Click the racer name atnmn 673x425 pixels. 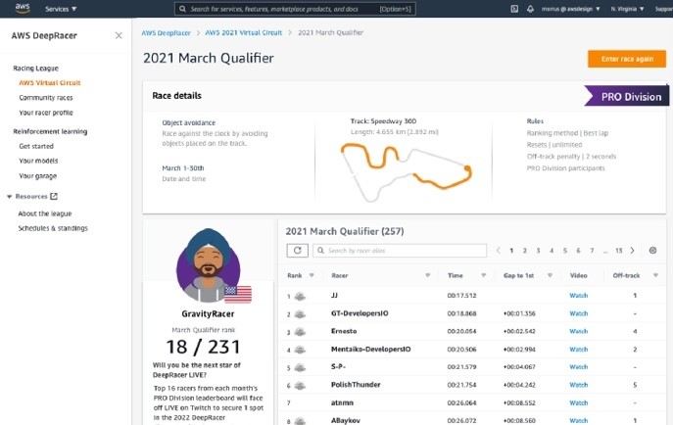pyautogui.click(x=342, y=402)
